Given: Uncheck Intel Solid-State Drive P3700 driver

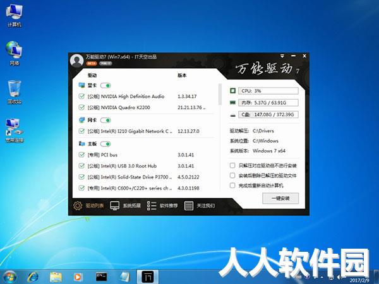Looking at the screenshot, I should click(81, 177).
